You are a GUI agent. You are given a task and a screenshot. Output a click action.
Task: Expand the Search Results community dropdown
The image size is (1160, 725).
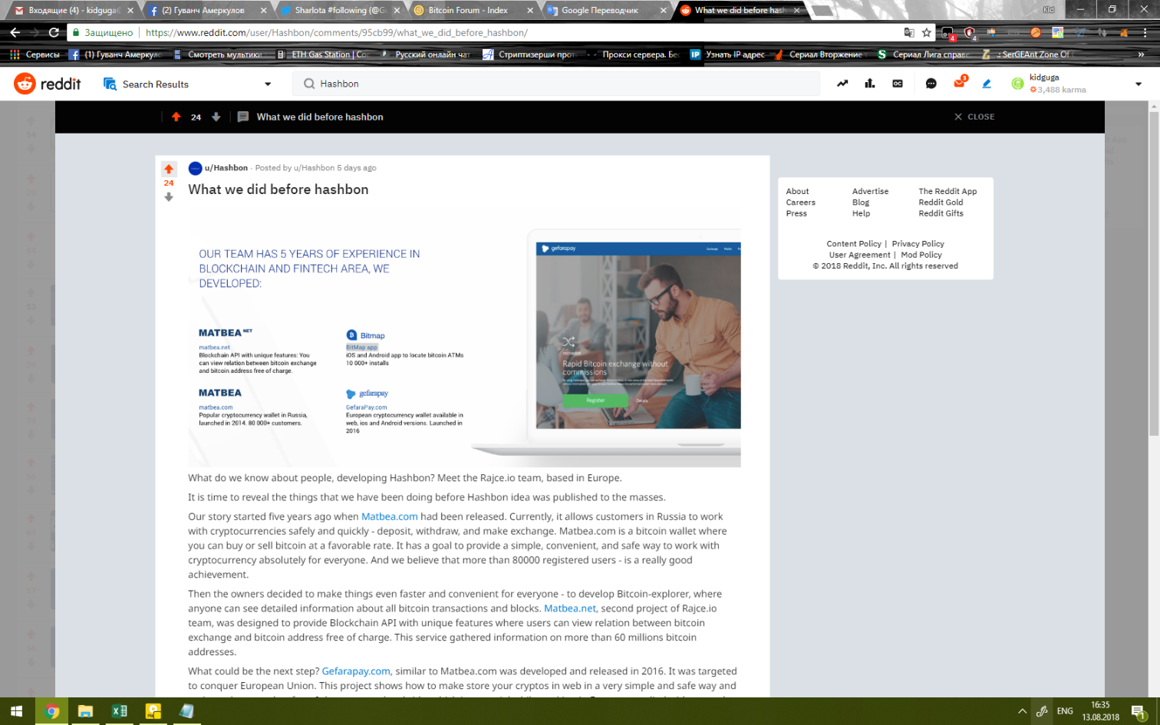(268, 84)
